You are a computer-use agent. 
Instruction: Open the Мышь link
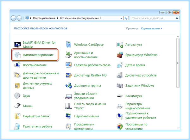(x=28, y=106)
